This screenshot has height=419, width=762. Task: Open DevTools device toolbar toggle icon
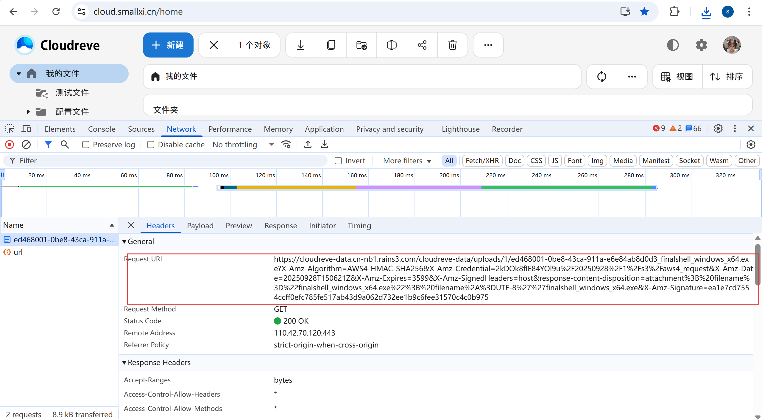[27, 129]
